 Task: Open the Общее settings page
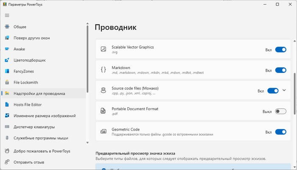click(44, 27)
